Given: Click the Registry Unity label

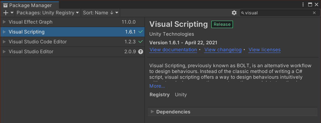Looking at the screenshot, I should tap(168, 95).
